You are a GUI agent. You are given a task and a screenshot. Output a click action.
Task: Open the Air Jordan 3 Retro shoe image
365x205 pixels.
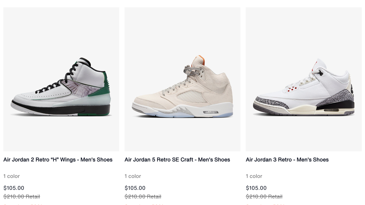point(304,79)
